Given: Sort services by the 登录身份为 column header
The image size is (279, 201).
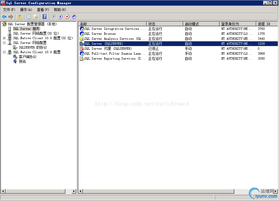Looking at the screenshot, I should click(238, 24).
